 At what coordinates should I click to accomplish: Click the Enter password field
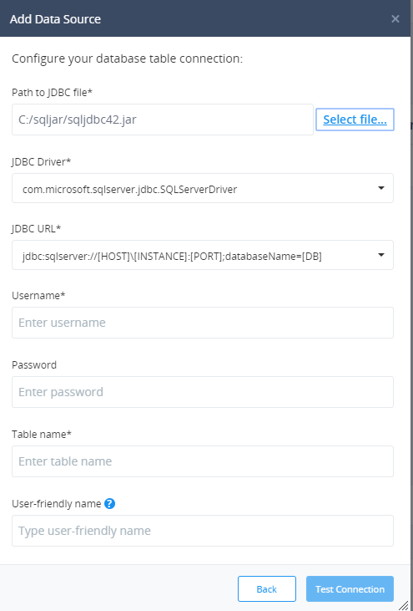point(203,392)
